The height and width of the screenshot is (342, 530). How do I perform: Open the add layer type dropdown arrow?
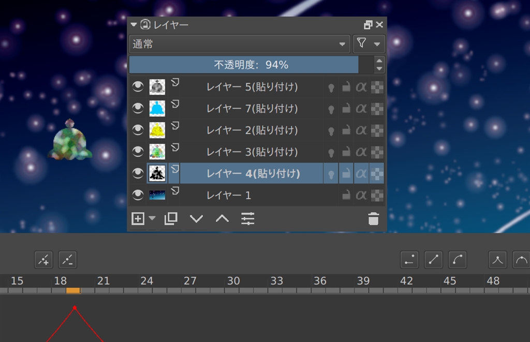tap(152, 218)
